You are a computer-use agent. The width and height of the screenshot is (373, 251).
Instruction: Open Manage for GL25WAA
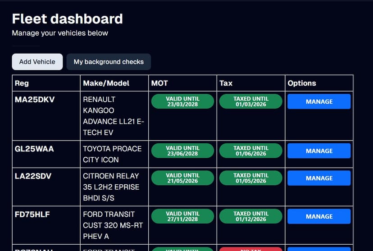pos(319,151)
